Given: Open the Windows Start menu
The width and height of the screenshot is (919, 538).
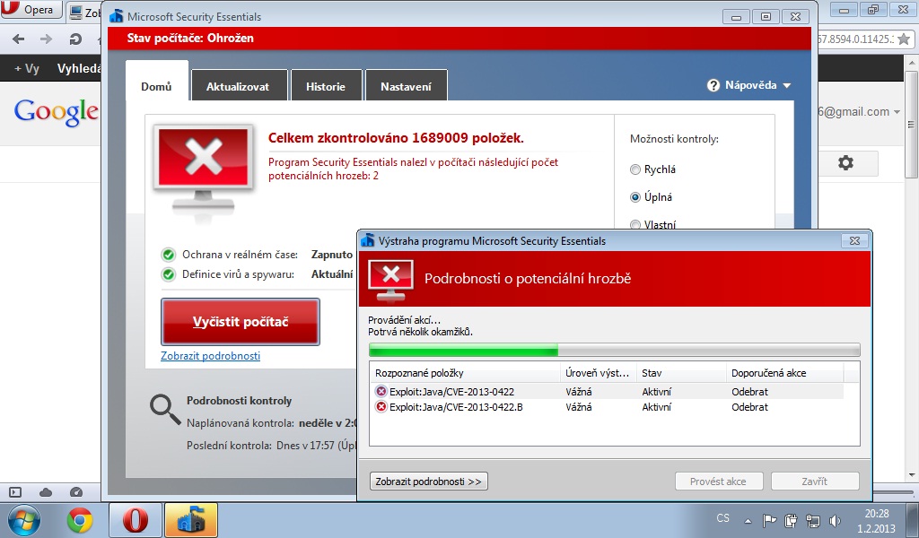Looking at the screenshot, I should point(23,520).
